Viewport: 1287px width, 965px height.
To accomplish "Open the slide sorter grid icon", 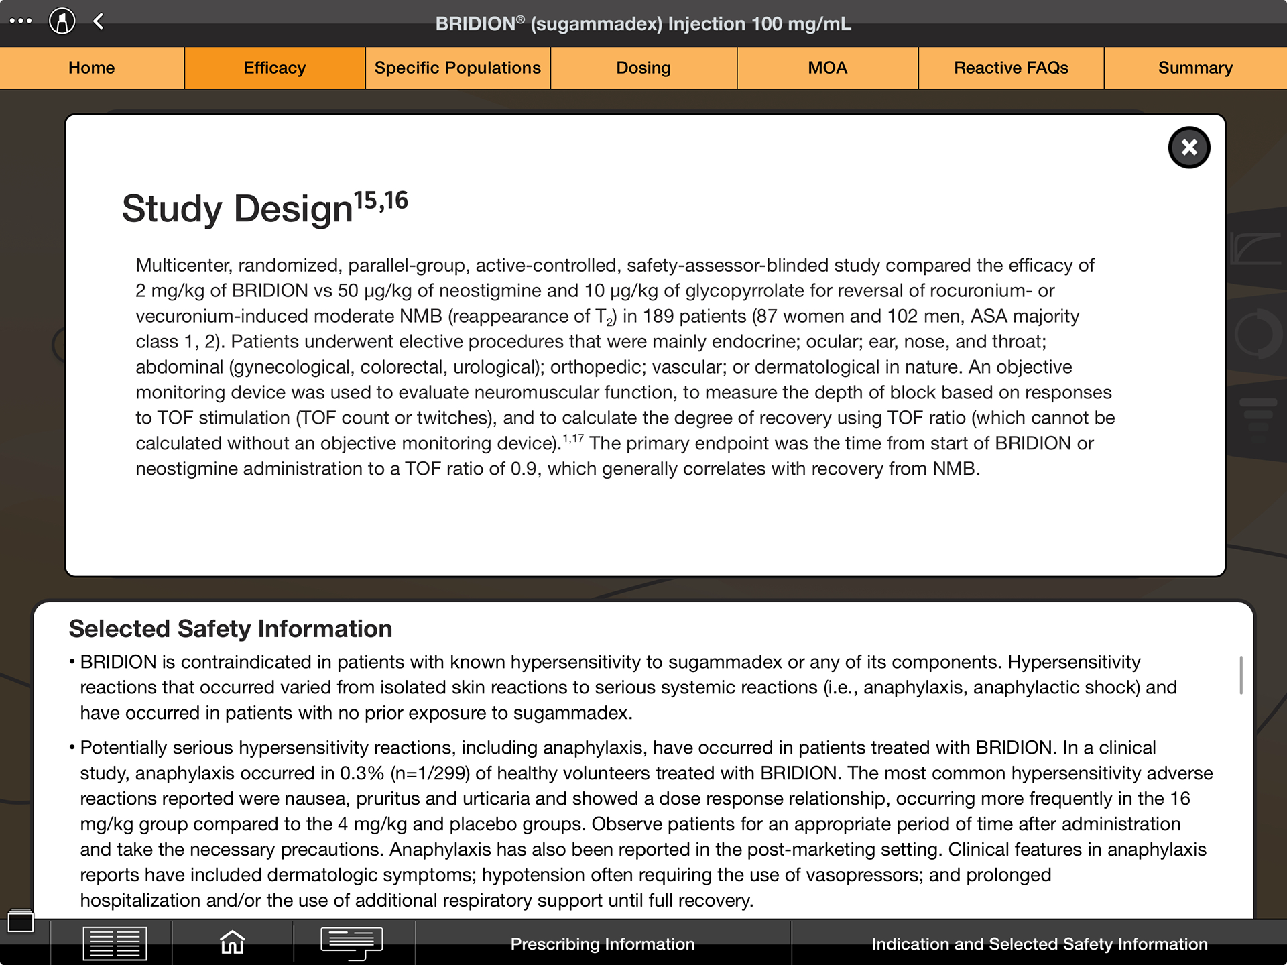I will coord(115,943).
